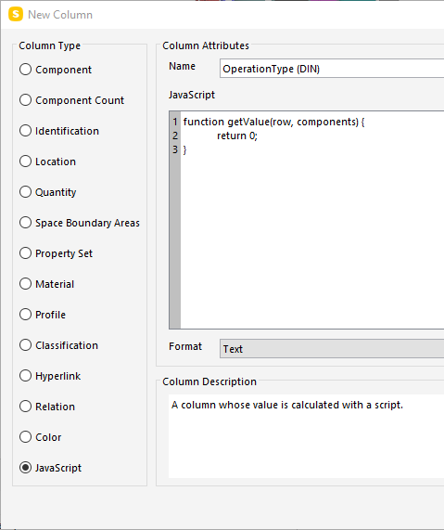Click the Name field with OperationType (DIN)

[x=332, y=69]
